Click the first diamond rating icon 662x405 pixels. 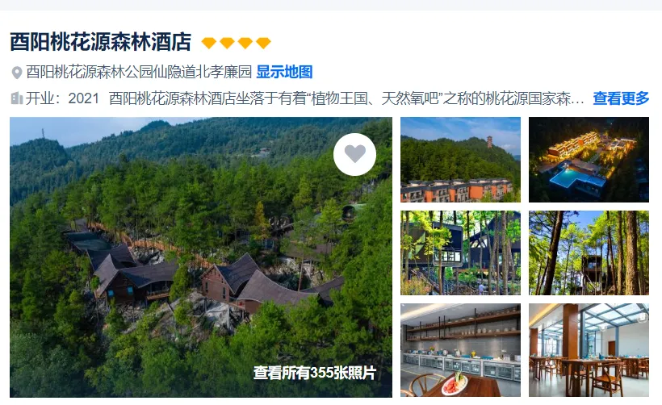(x=209, y=43)
